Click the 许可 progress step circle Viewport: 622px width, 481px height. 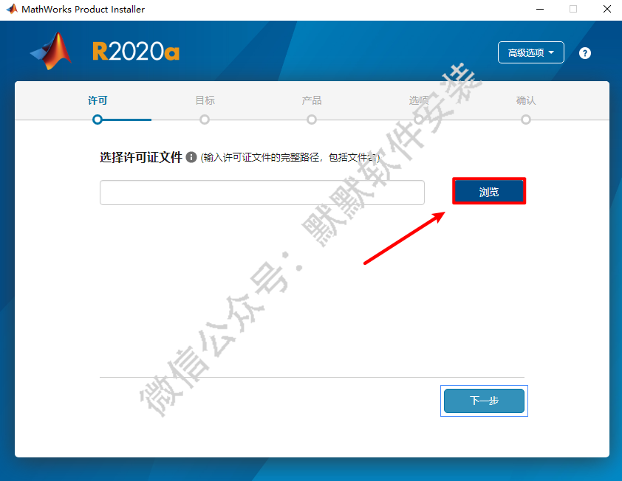coord(98,120)
